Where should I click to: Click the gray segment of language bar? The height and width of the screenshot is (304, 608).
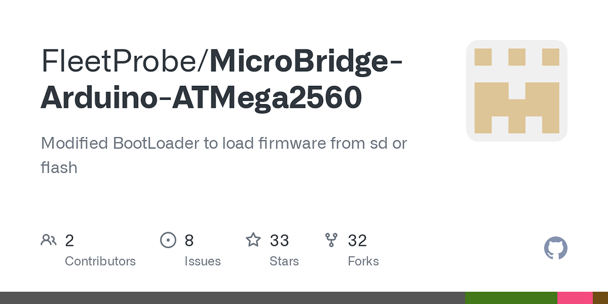pyautogui.click(x=232, y=298)
